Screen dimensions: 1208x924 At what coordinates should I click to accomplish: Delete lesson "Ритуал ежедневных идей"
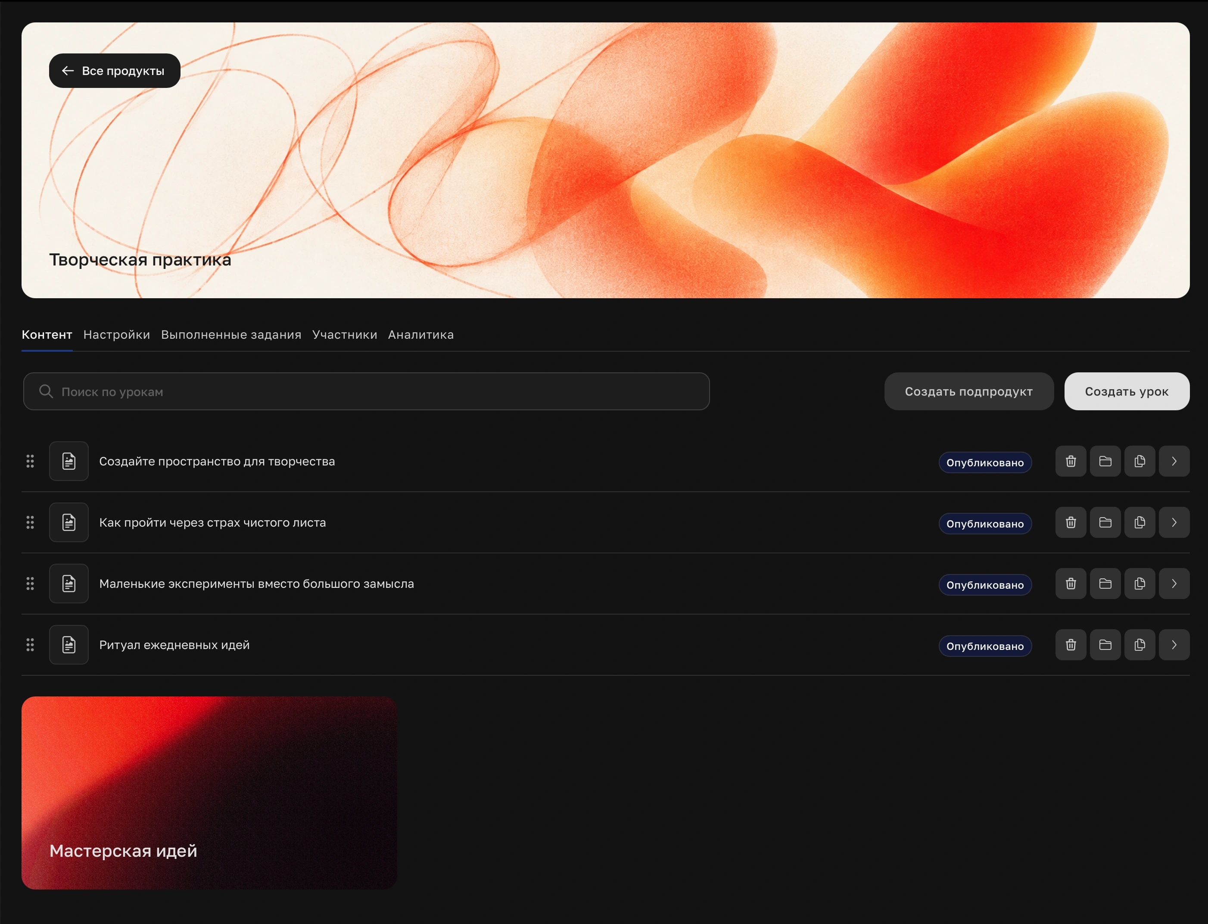pyautogui.click(x=1071, y=644)
